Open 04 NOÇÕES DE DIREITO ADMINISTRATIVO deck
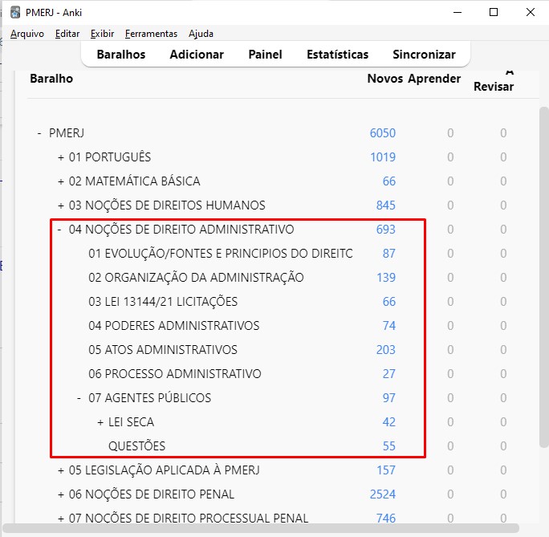This screenshot has height=537, width=549. 181,230
